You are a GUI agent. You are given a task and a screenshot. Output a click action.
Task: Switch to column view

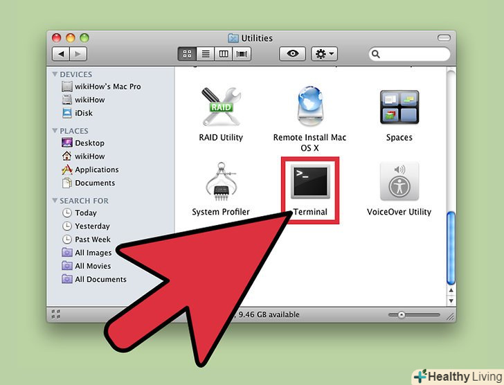click(224, 54)
